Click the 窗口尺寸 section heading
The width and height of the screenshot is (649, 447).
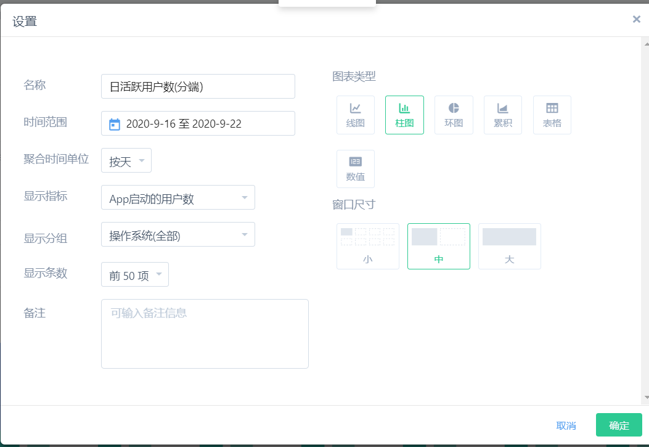point(354,205)
